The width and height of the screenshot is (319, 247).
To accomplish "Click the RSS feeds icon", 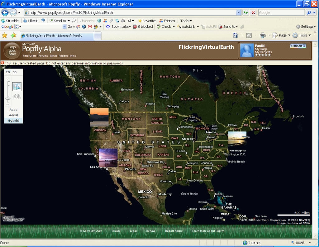I will (249, 36).
